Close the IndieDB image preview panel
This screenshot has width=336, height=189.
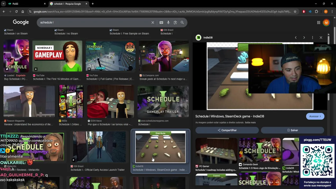tap(321, 38)
